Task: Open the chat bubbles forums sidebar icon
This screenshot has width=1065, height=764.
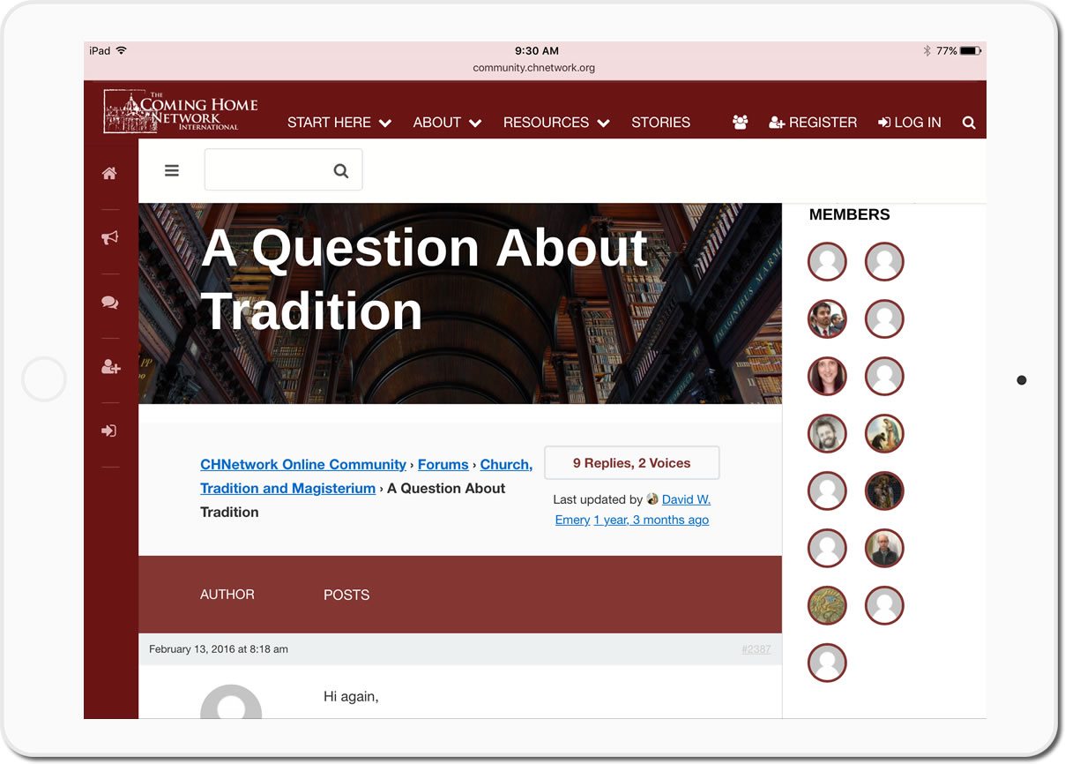Action: [109, 303]
